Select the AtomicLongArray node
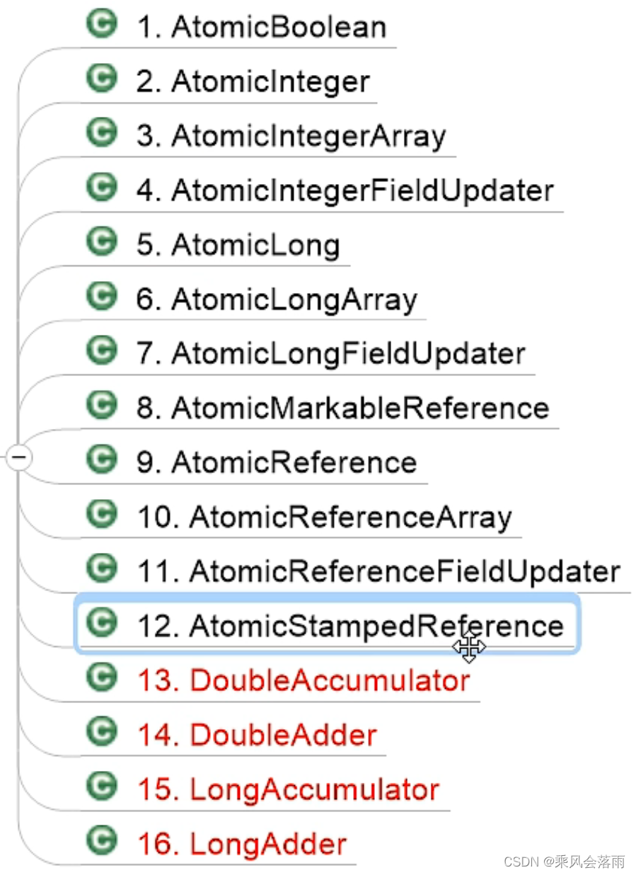 point(277,299)
